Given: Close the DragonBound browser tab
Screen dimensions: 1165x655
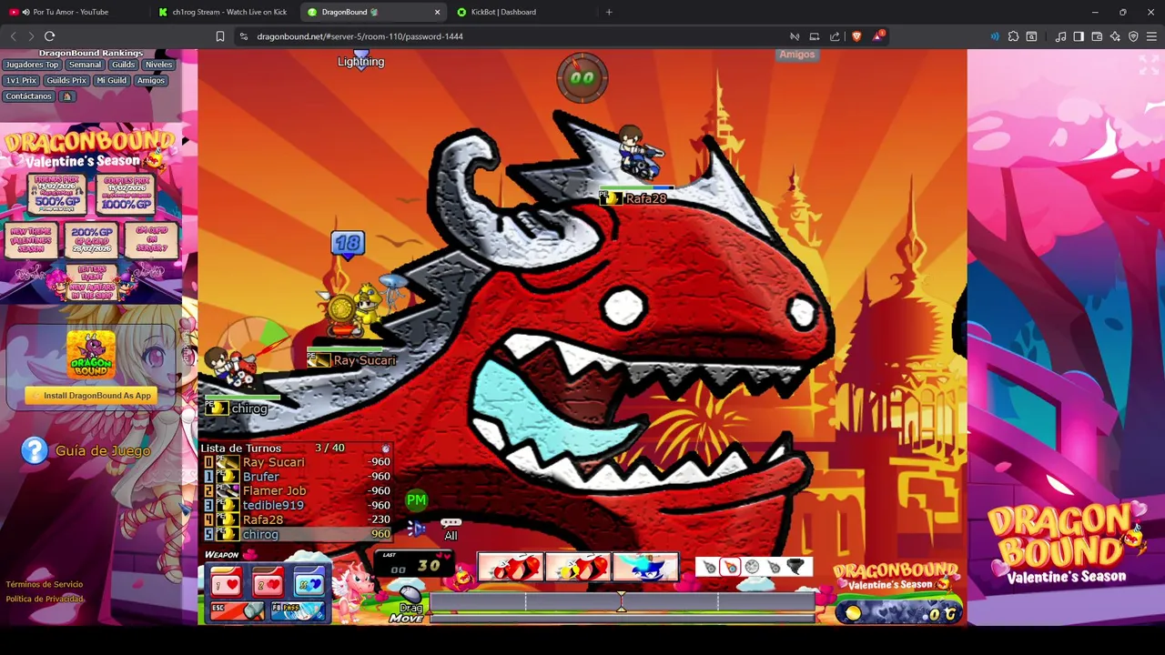Looking at the screenshot, I should tap(437, 12).
